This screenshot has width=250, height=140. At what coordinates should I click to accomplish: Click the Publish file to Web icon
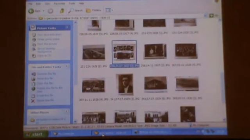pos(33,89)
